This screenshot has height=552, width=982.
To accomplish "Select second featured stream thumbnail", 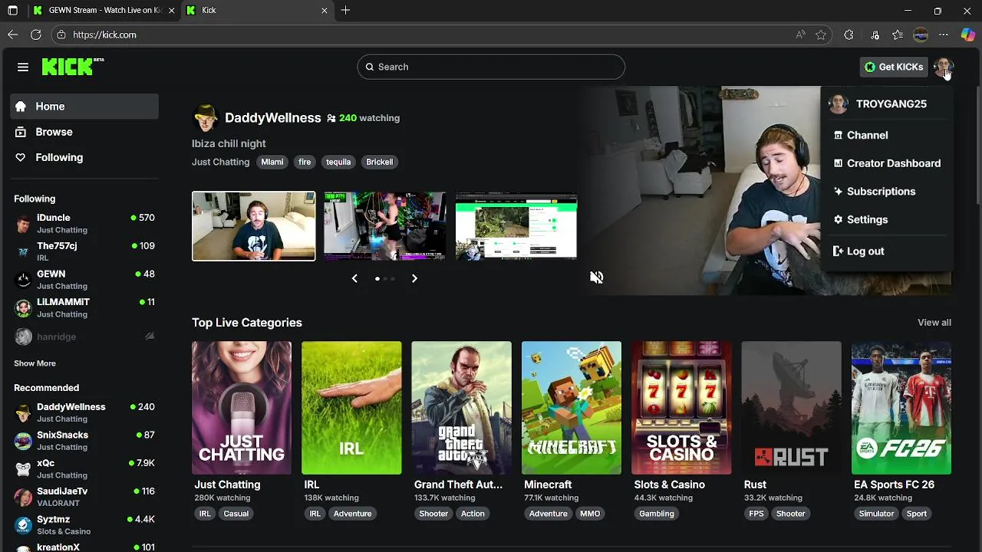I will 385,226.
